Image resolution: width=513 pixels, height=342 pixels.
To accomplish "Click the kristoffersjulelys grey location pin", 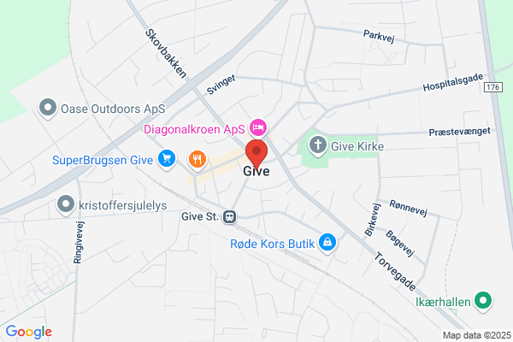I will click(66, 205).
